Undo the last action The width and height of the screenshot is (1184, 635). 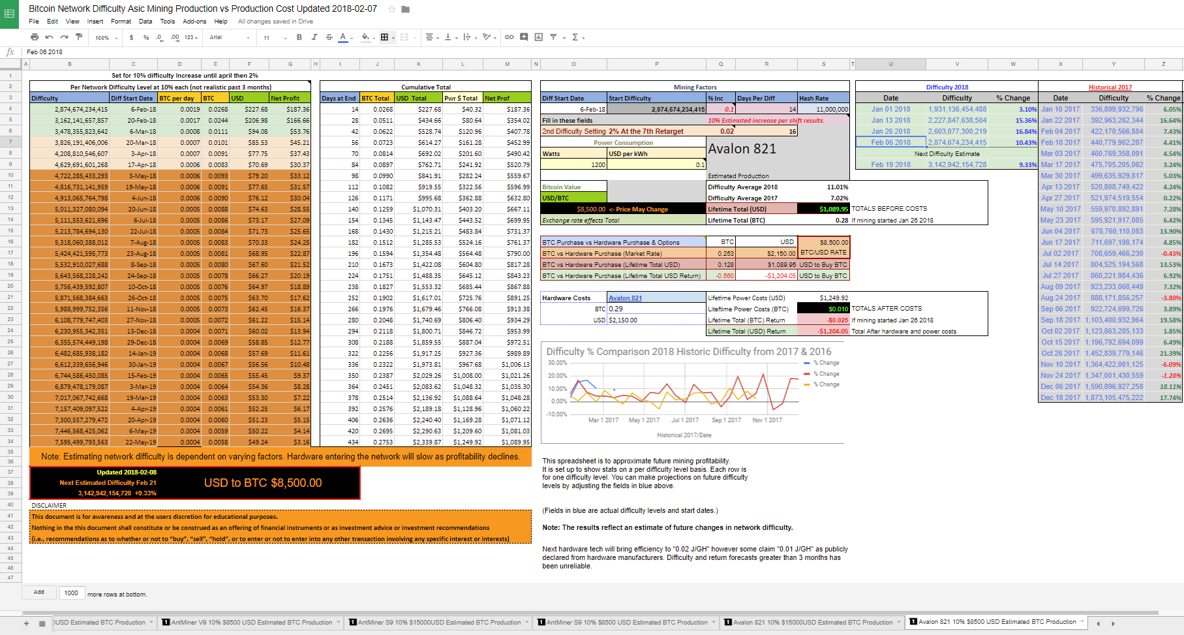(49, 37)
